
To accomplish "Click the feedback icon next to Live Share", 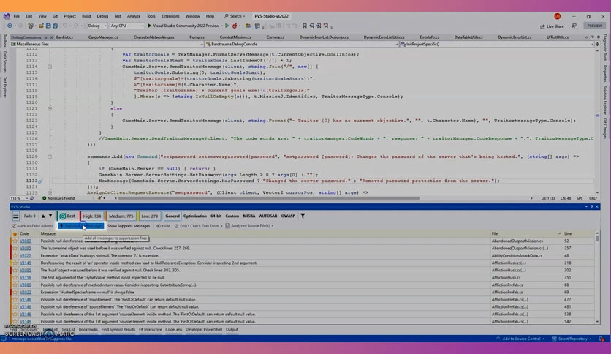I will [x=574, y=26].
